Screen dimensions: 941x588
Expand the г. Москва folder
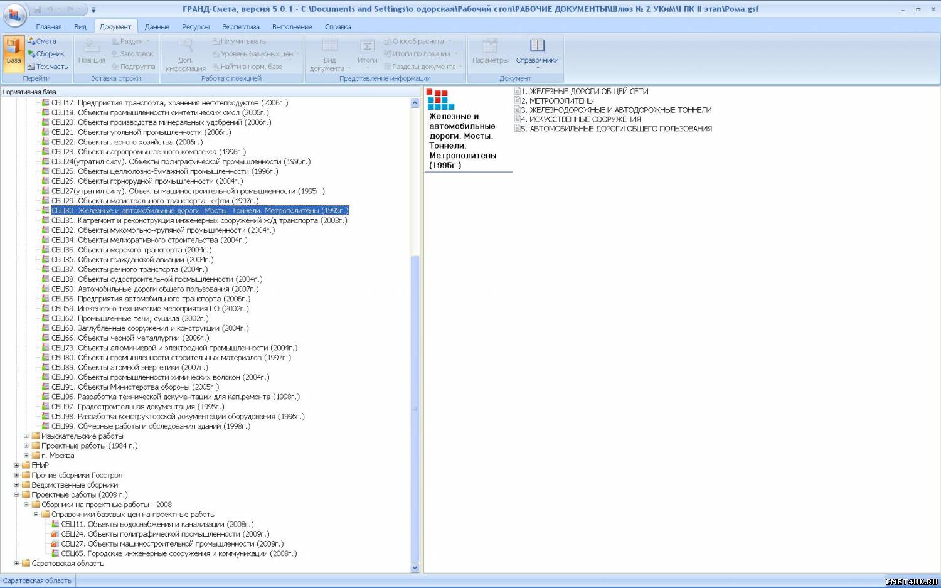coord(26,456)
